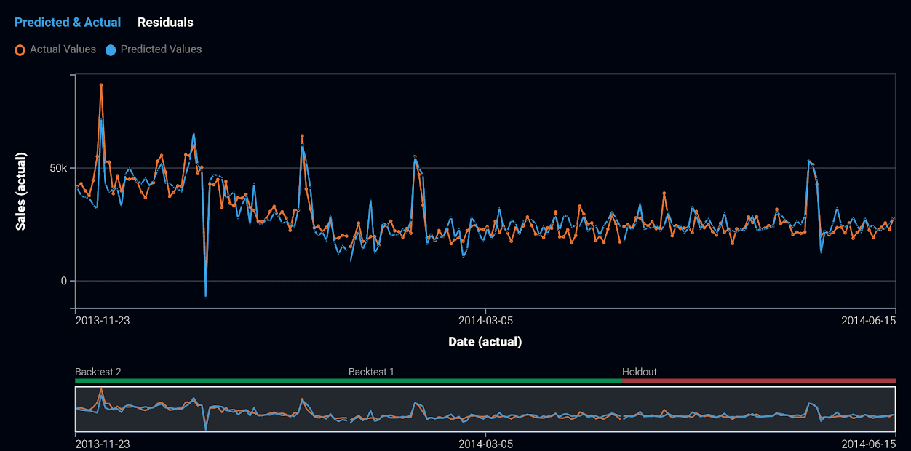This screenshot has width=911, height=451.
Task: Click inside the preview chart range selector
Action: point(485,410)
